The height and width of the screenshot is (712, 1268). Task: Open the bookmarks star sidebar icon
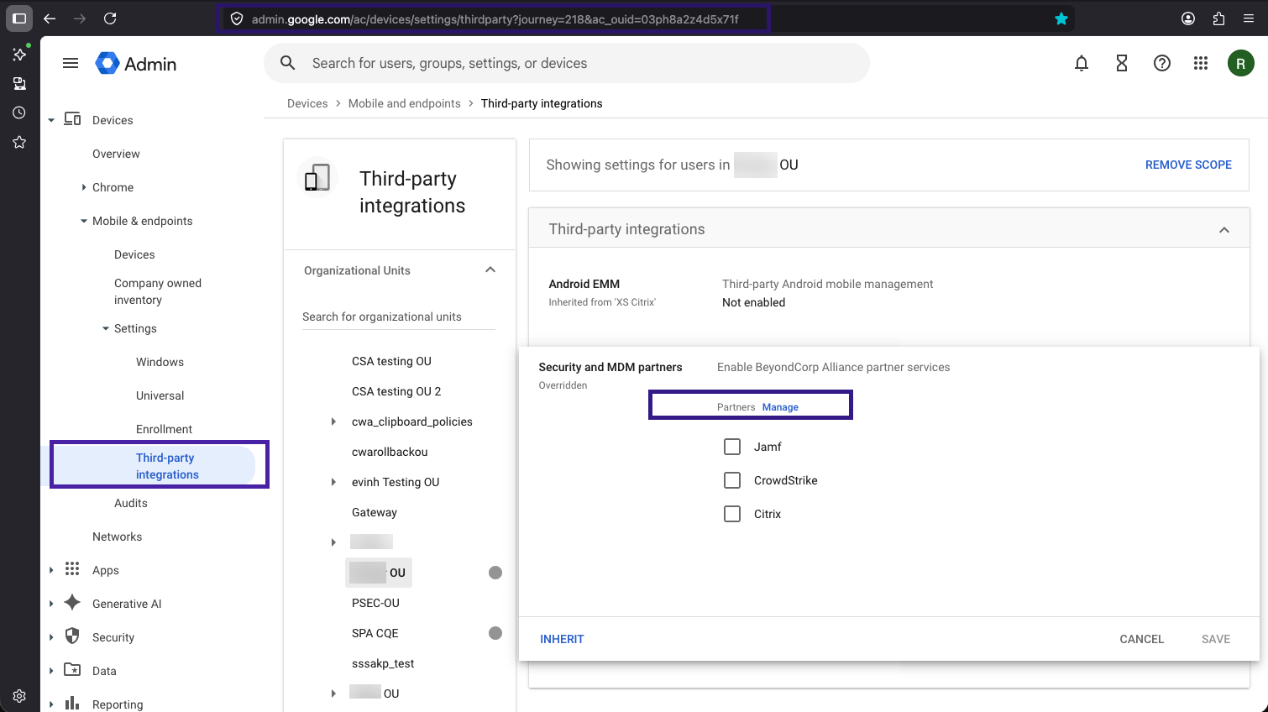[19, 142]
